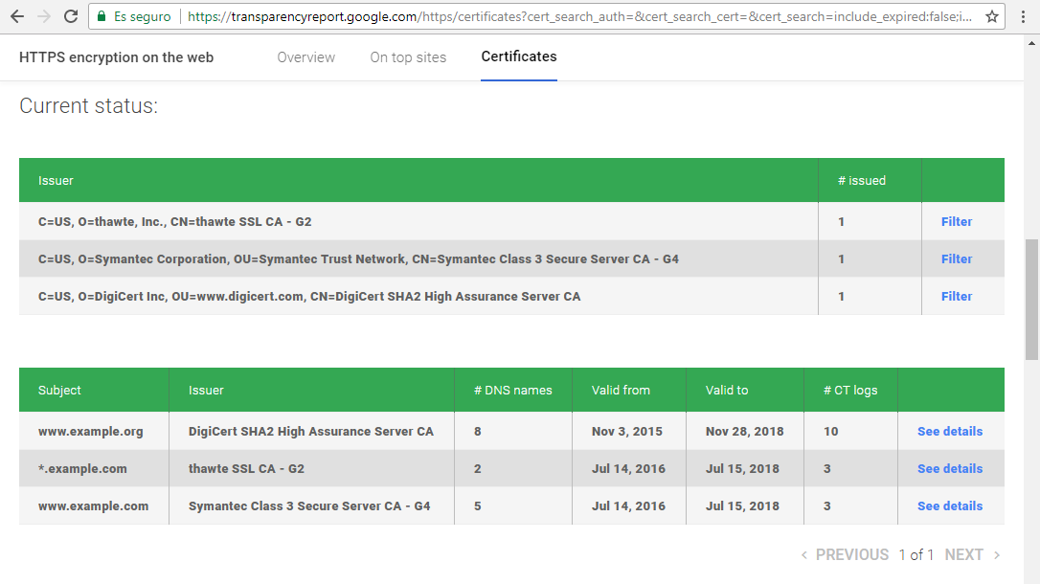This screenshot has width=1040, height=584.
Task: Click the green secure padlock icon
Action: [x=102, y=16]
